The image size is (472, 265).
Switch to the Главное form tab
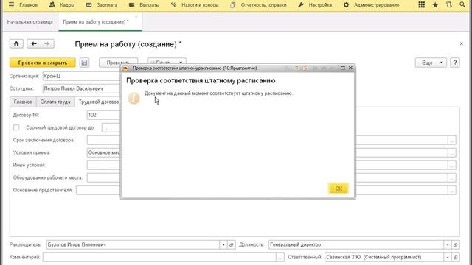pyautogui.click(x=23, y=102)
